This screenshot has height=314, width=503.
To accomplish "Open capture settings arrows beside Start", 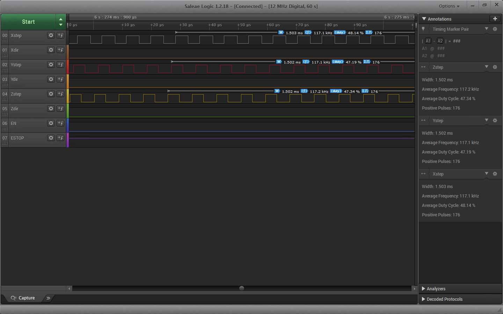I will pyautogui.click(x=61, y=22).
